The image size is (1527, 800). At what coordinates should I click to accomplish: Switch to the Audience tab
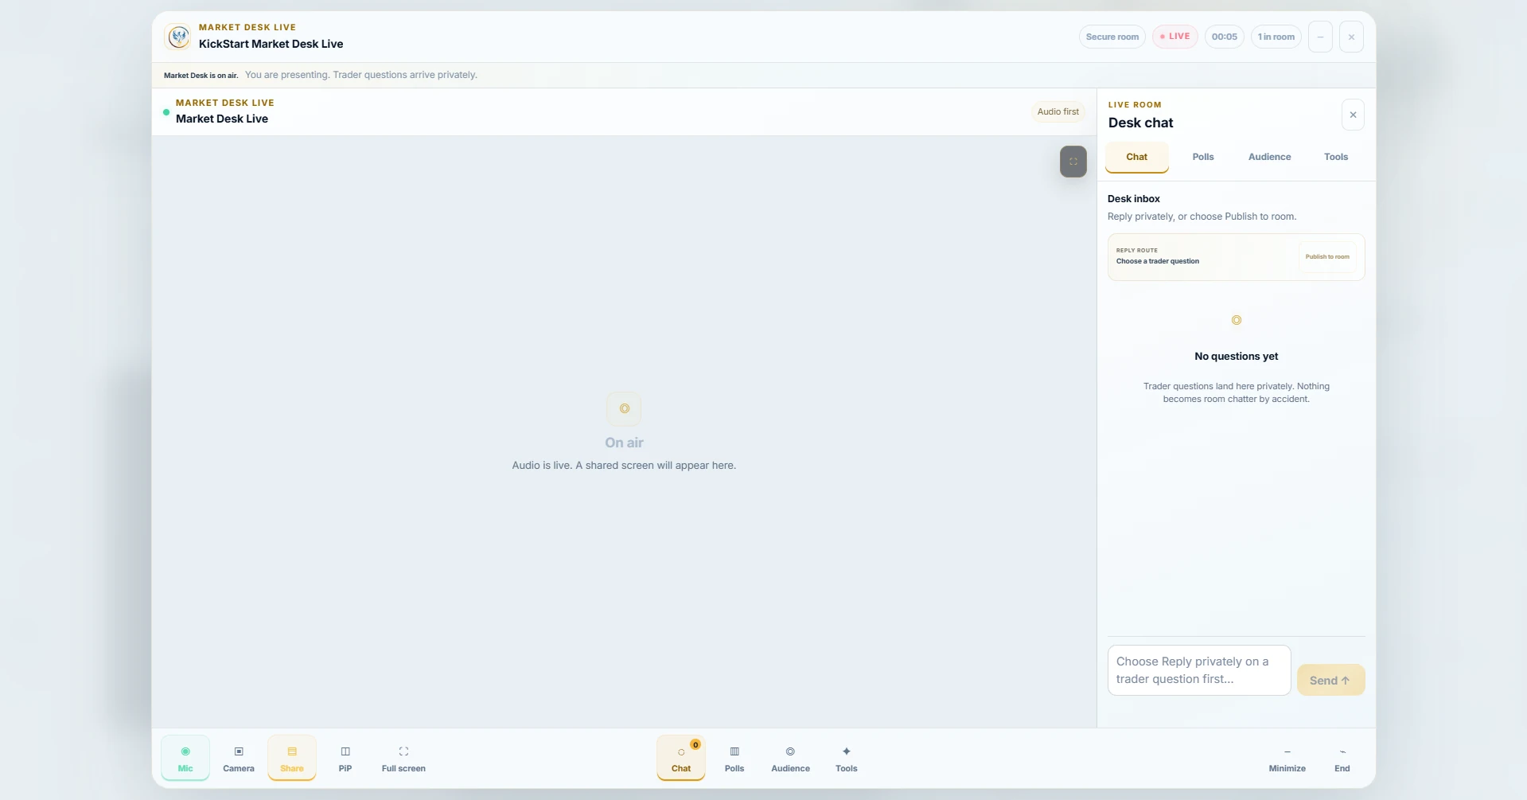(x=1270, y=157)
